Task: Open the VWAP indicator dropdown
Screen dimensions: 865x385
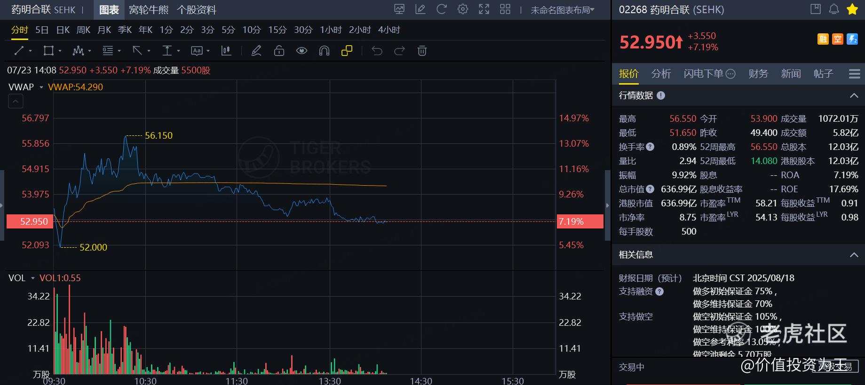Action: coord(41,87)
